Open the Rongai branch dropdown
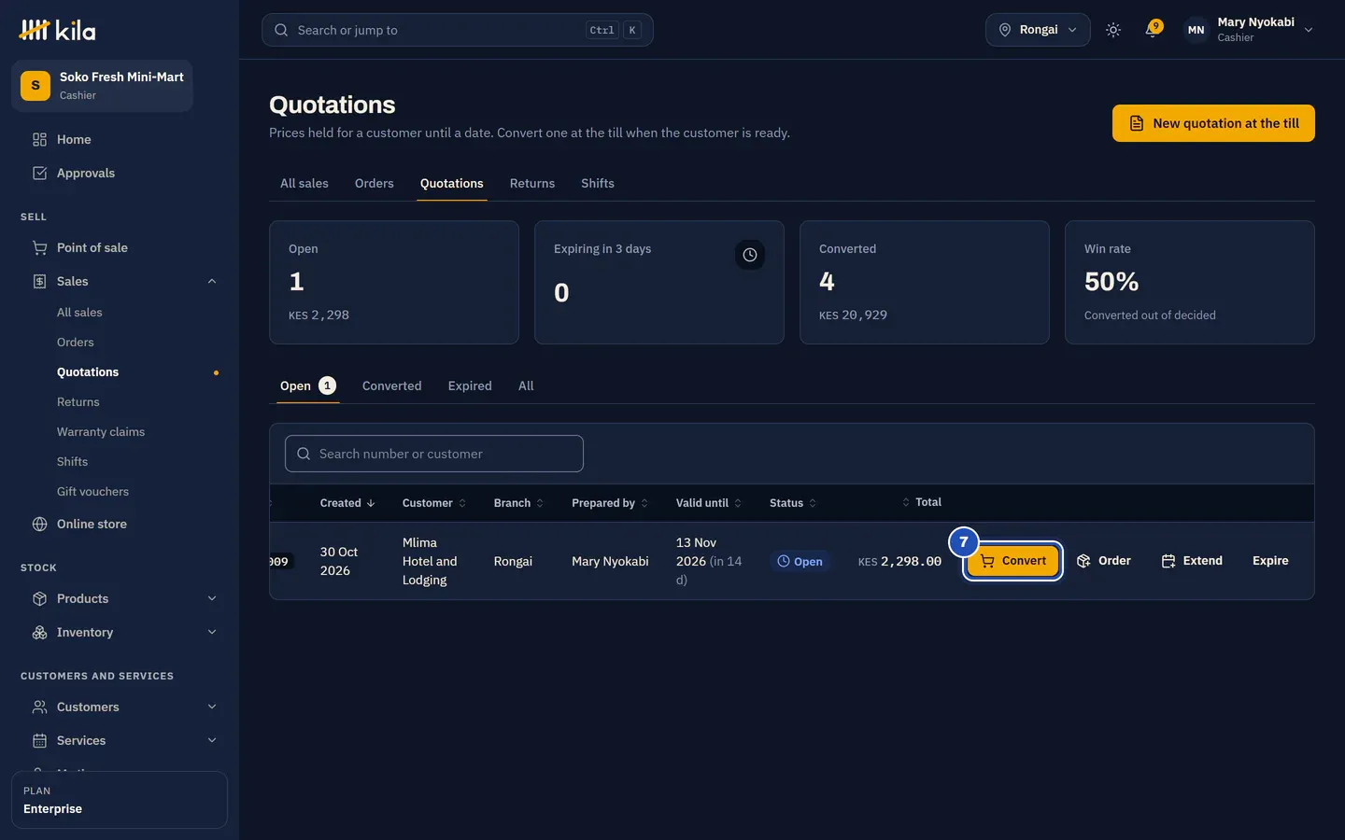Image resolution: width=1345 pixels, height=840 pixels. [1038, 30]
